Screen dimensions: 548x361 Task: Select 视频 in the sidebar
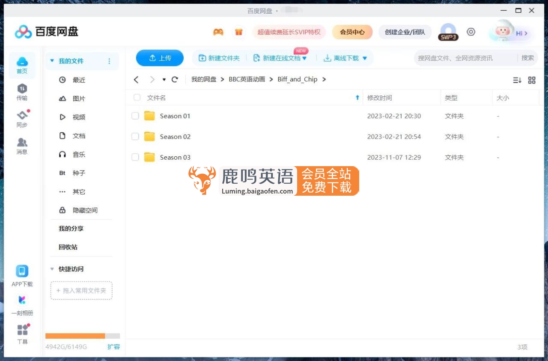[x=79, y=117]
